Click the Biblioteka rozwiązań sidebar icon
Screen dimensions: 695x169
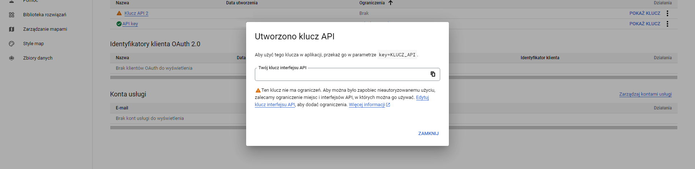coord(12,15)
